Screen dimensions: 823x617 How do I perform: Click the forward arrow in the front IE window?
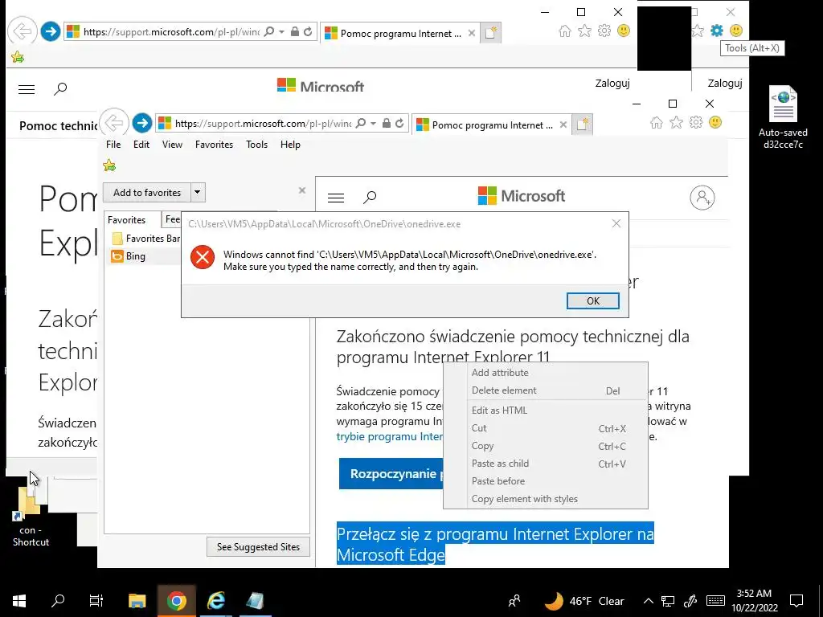[141, 124]
